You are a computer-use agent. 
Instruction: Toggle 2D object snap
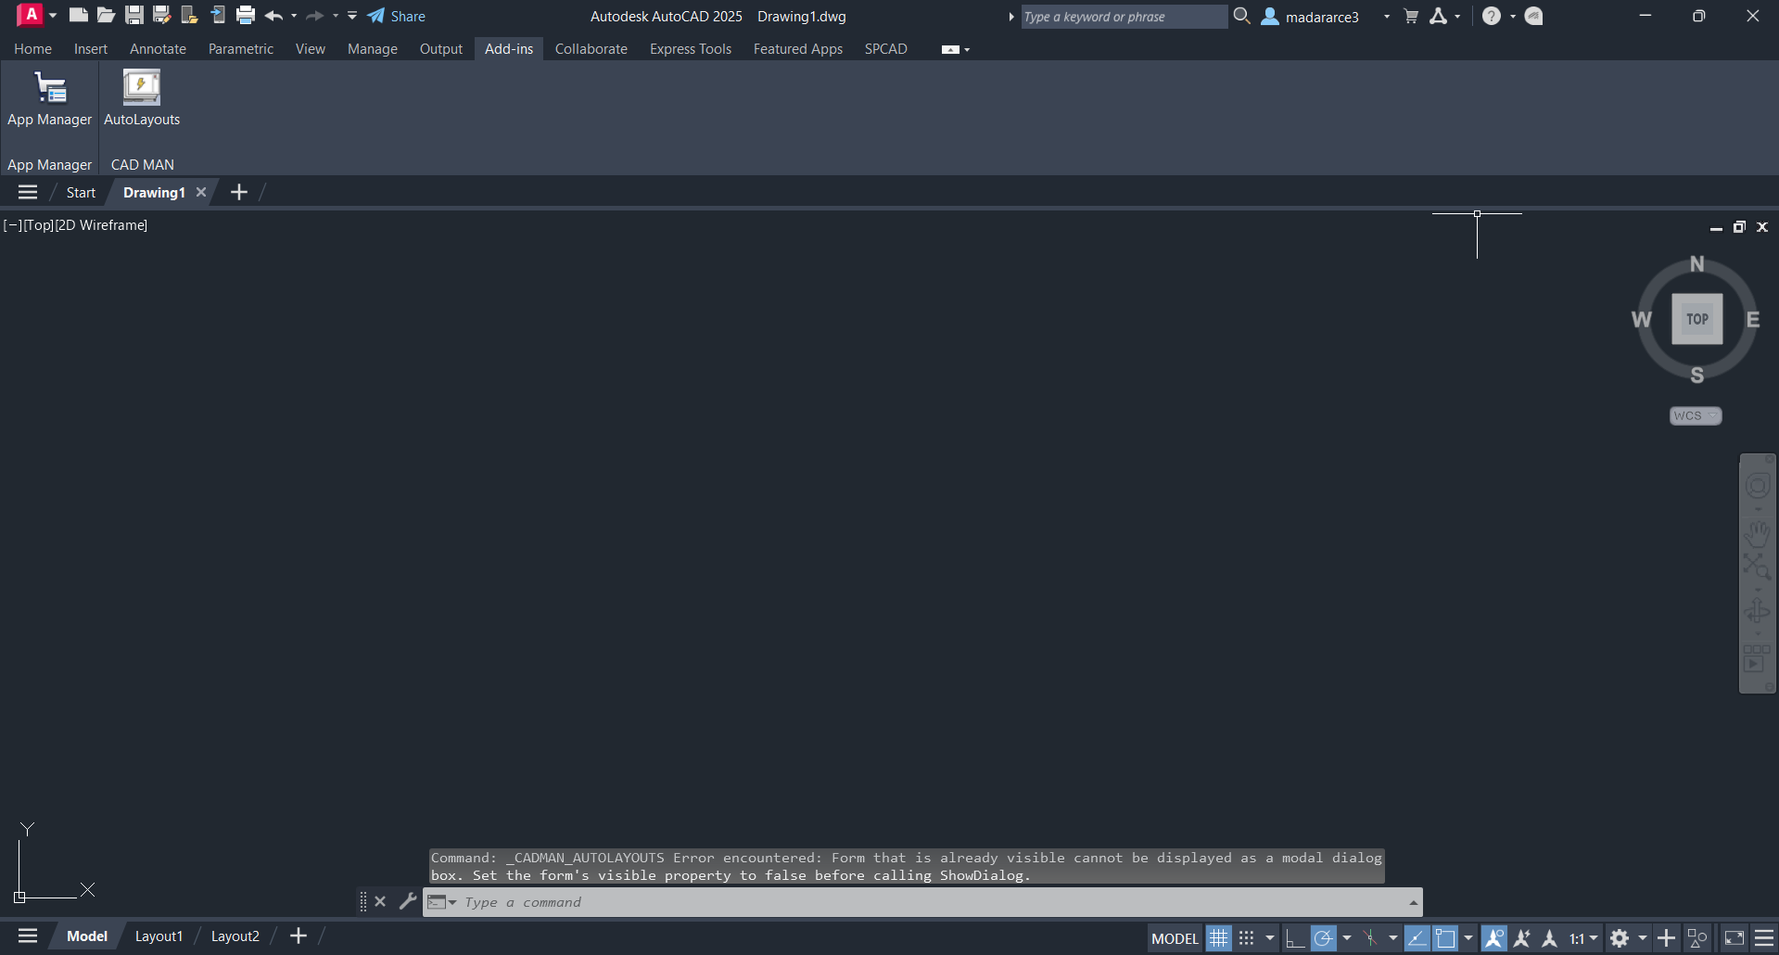point(1445,938)
